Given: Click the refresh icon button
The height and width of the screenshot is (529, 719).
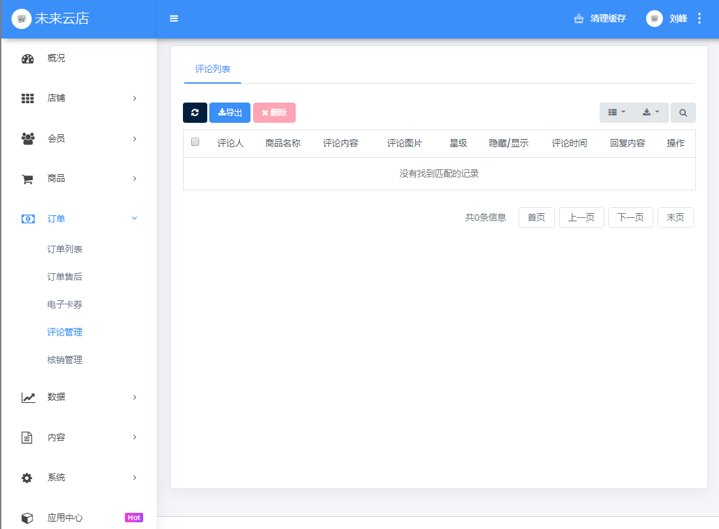Looking at the screenshot, I should [195, 113].
